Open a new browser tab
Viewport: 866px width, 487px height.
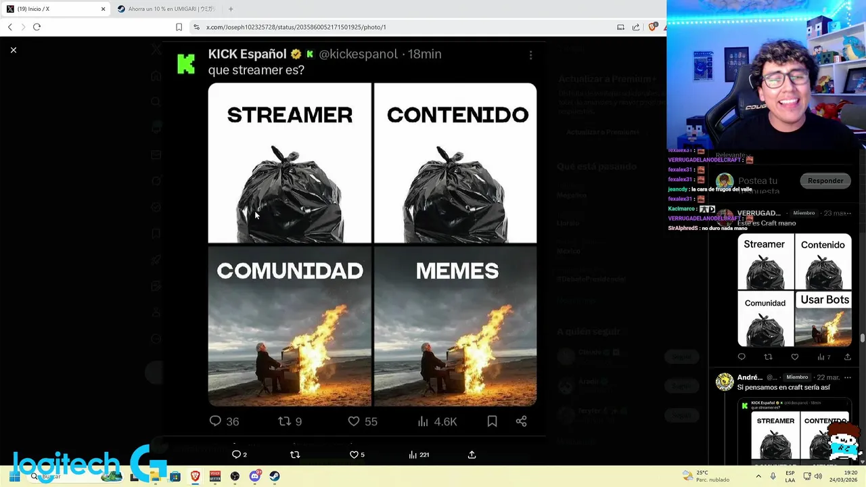click(231, 9)
